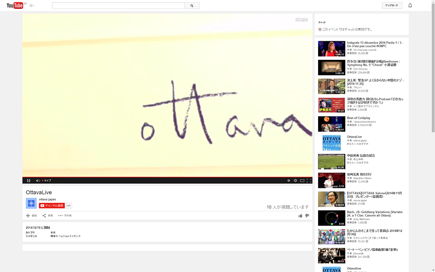Open the notifications bell
The image size is (435, 272).
(x=410, y=6)
